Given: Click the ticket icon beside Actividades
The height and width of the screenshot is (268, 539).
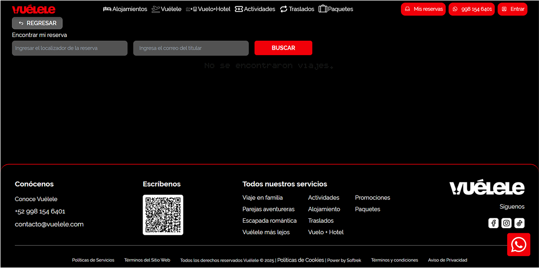Looking at the screenshot, I should [x=239, y=9].
